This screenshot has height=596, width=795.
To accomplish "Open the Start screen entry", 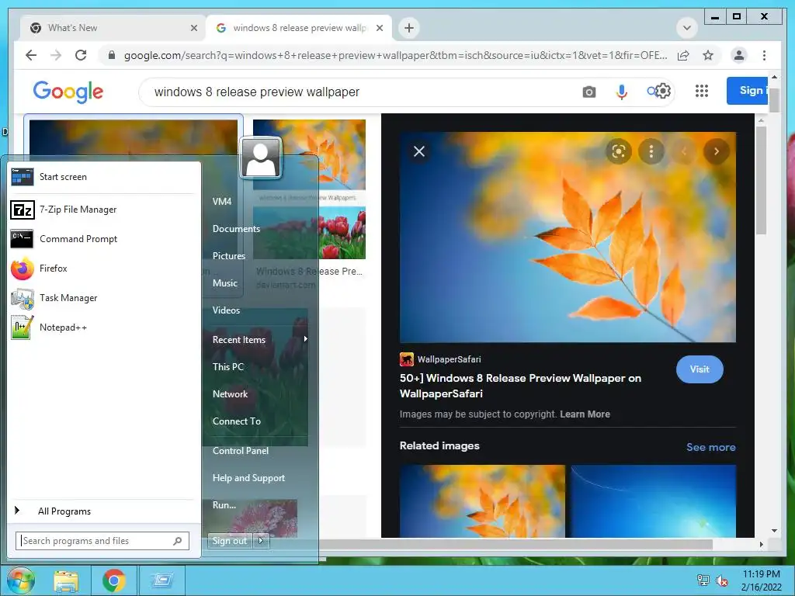I will point(104,177).
